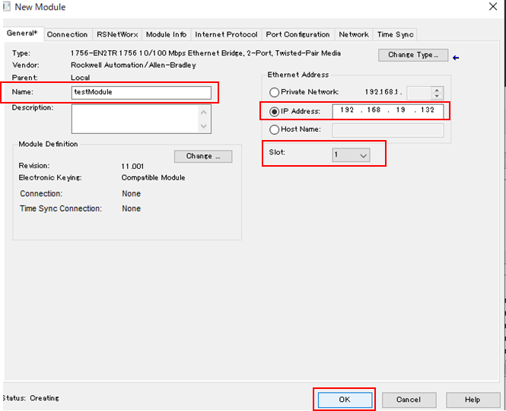
Task: Switch to the Time Sync tab
Action: pyautogui.click(x=395, y=34)
